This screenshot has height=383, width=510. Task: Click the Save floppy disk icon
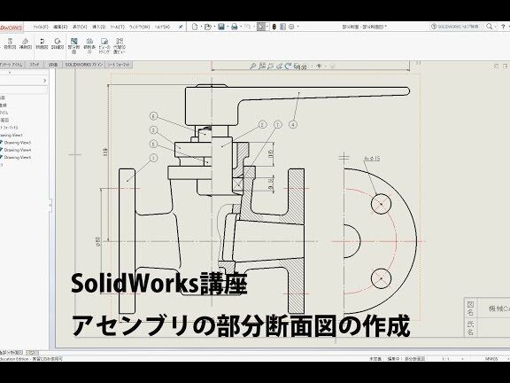(x=221, y=27)
